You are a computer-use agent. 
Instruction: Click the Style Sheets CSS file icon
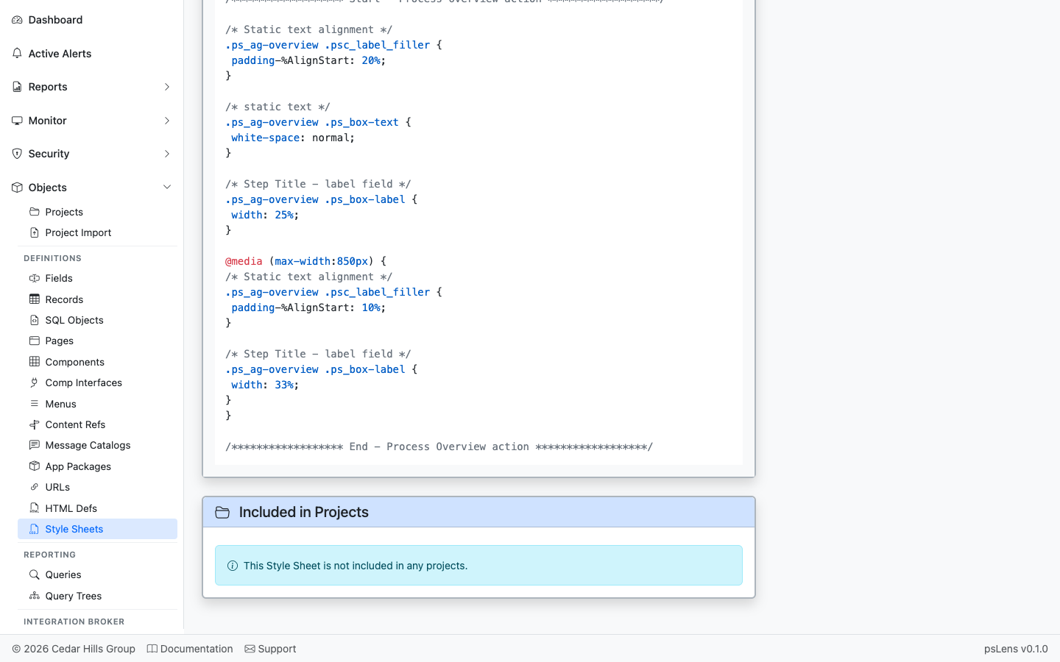coord(35,529)
